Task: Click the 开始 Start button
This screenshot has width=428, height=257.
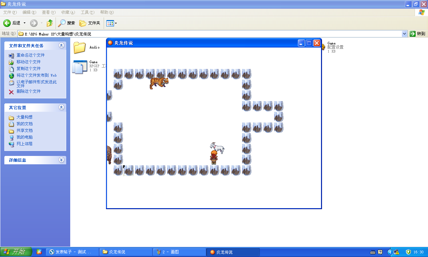Action: pos(16,252)
